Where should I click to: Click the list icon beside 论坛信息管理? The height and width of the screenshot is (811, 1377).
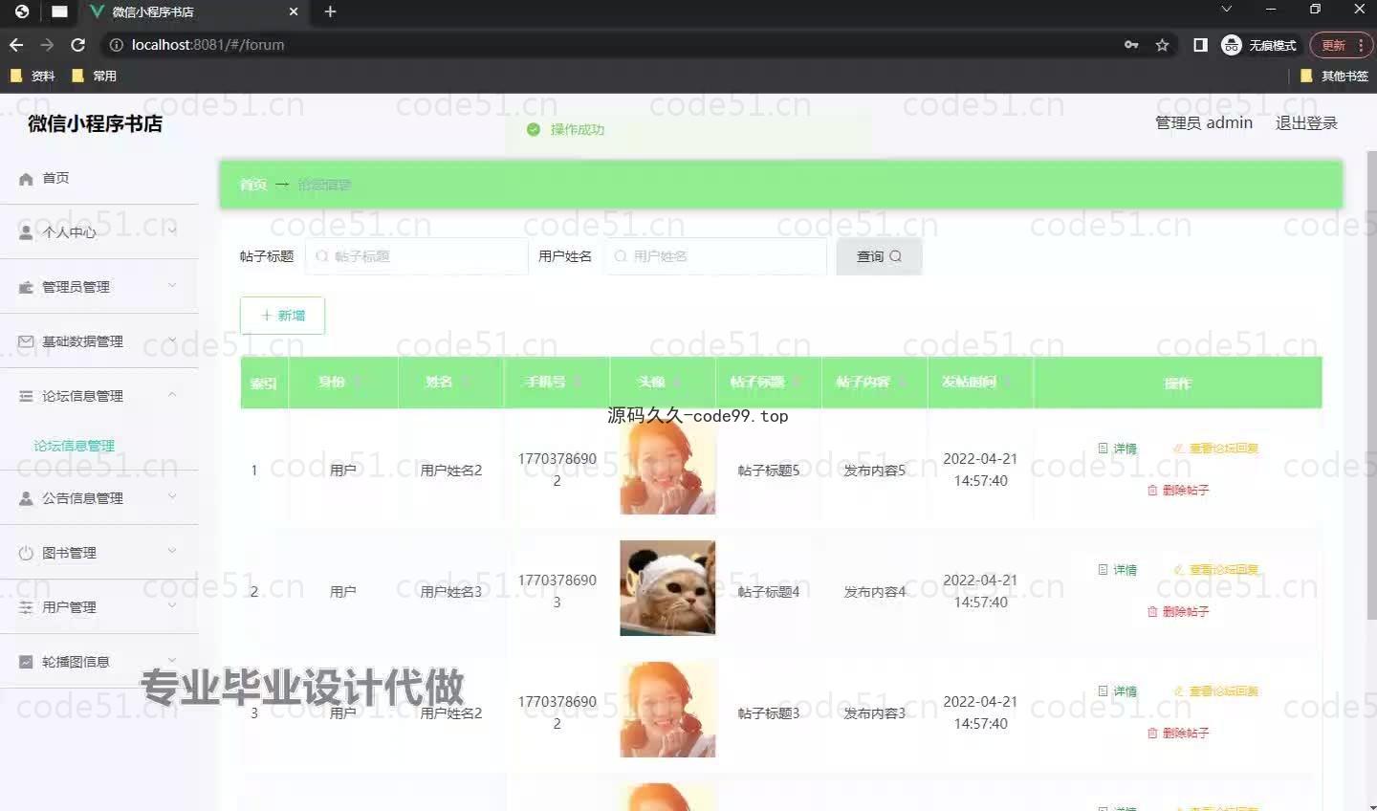tap(26, 396)
